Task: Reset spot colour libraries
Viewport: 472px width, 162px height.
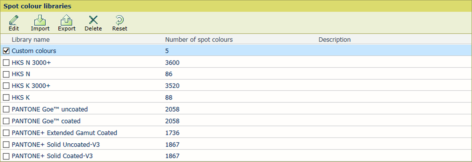Action: tap(120, 21)
